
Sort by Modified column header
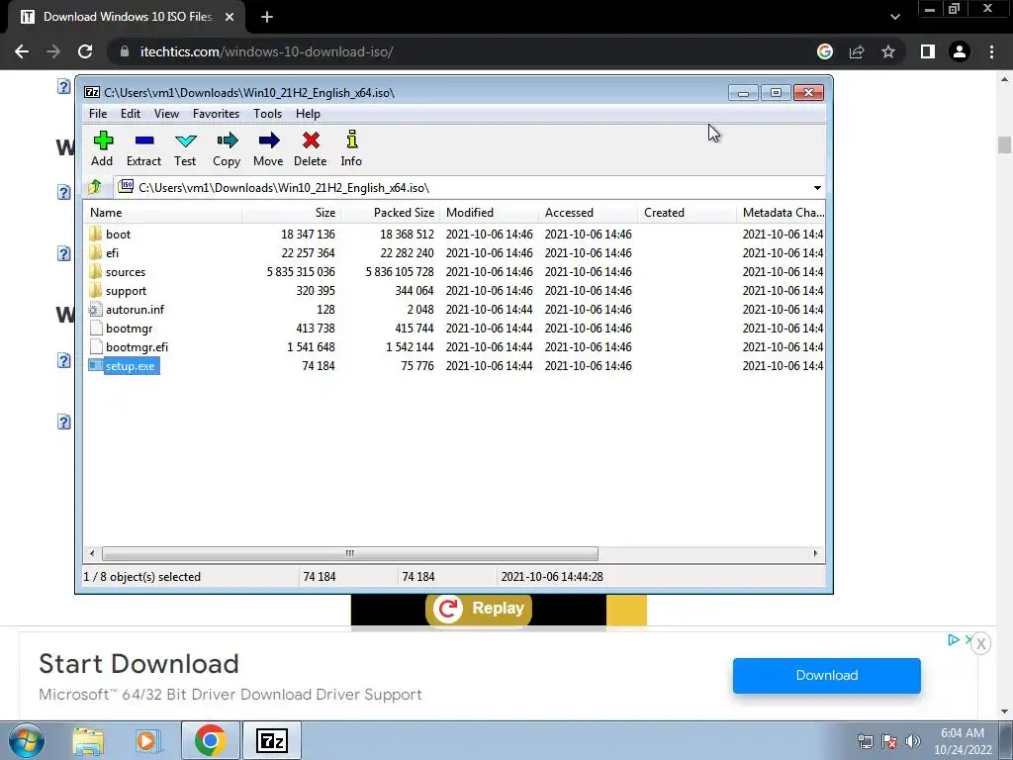[x=489, y=213]
